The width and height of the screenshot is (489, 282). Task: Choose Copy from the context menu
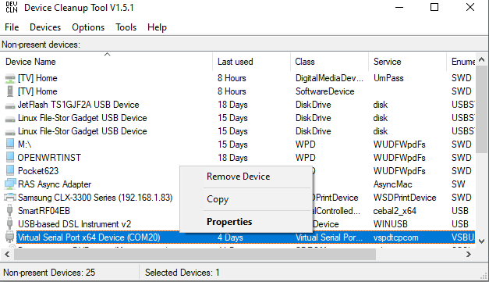coord(246,199)
